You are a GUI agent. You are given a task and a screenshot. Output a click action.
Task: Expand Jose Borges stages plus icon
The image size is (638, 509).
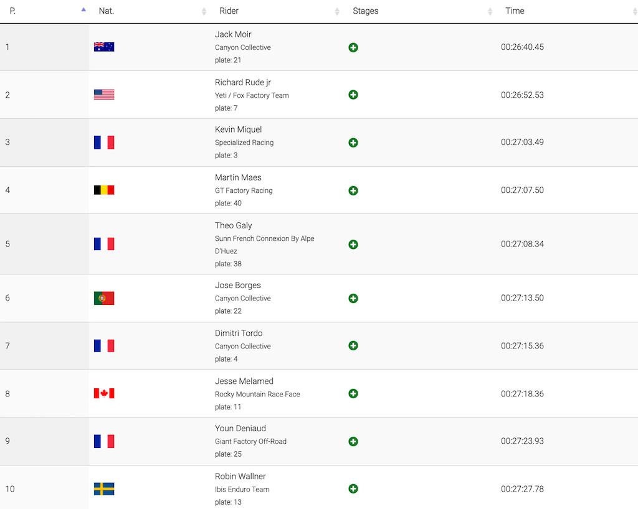[353, 298]
